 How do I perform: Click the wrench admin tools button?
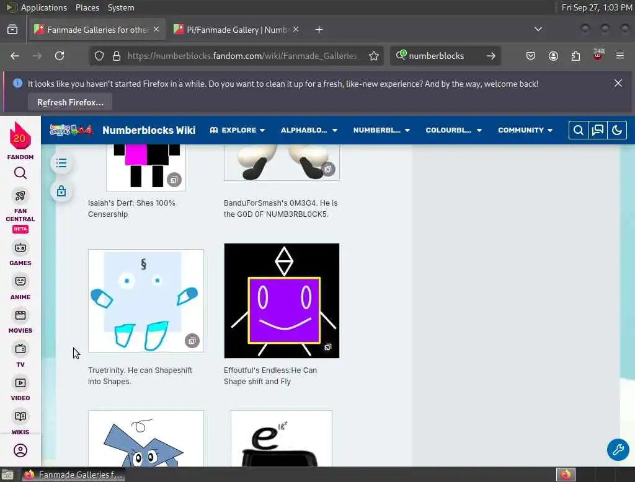coord(618,450)
